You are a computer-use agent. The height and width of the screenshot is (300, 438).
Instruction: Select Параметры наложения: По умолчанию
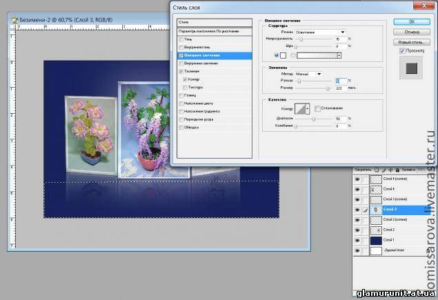click(x=215, y=32)
